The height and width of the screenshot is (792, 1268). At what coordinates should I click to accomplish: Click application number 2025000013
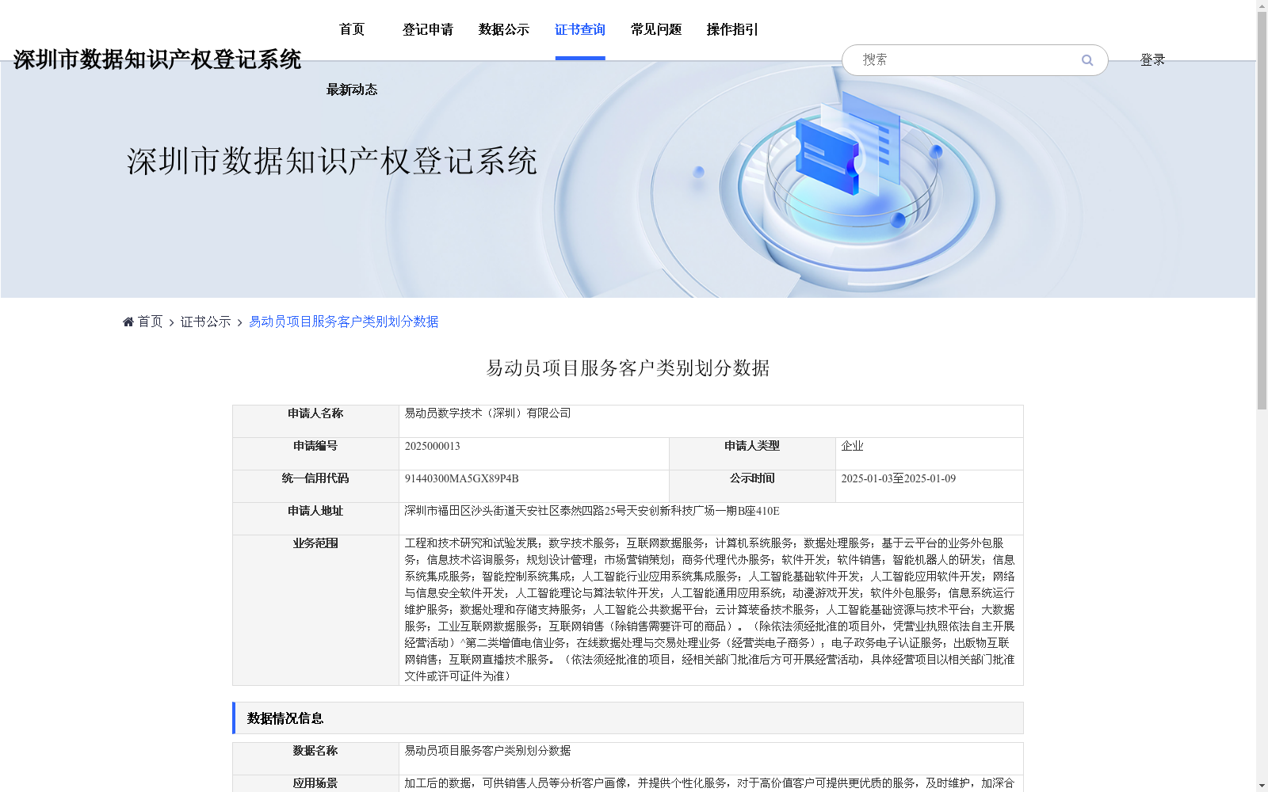[432, 447]
